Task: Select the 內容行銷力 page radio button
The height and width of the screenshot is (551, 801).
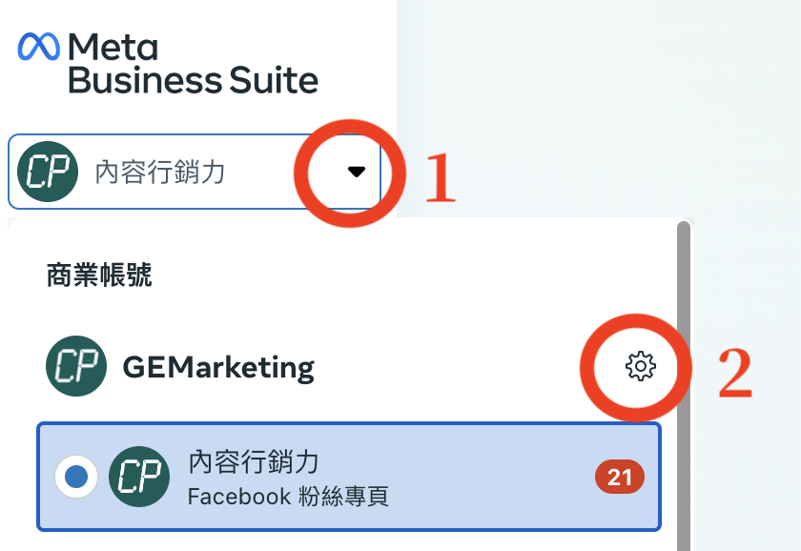Action: pos(76,477)
